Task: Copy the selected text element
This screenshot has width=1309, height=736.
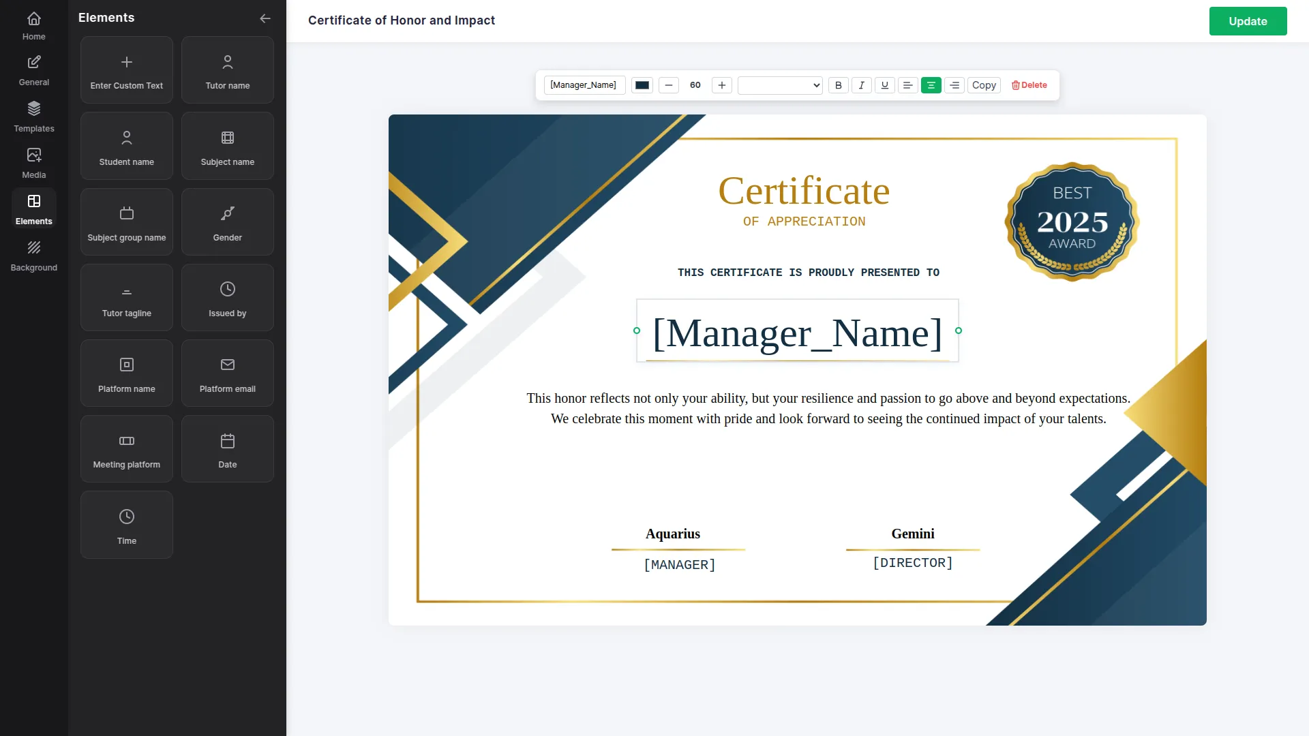Action: pyautogui.click(x=983, y=85)
